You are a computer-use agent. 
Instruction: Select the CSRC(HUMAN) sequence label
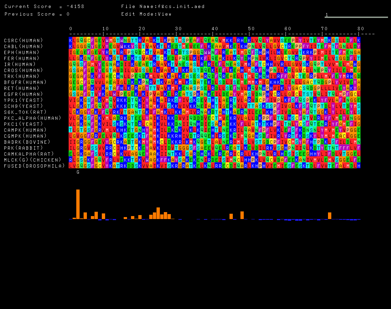[24, 40]
